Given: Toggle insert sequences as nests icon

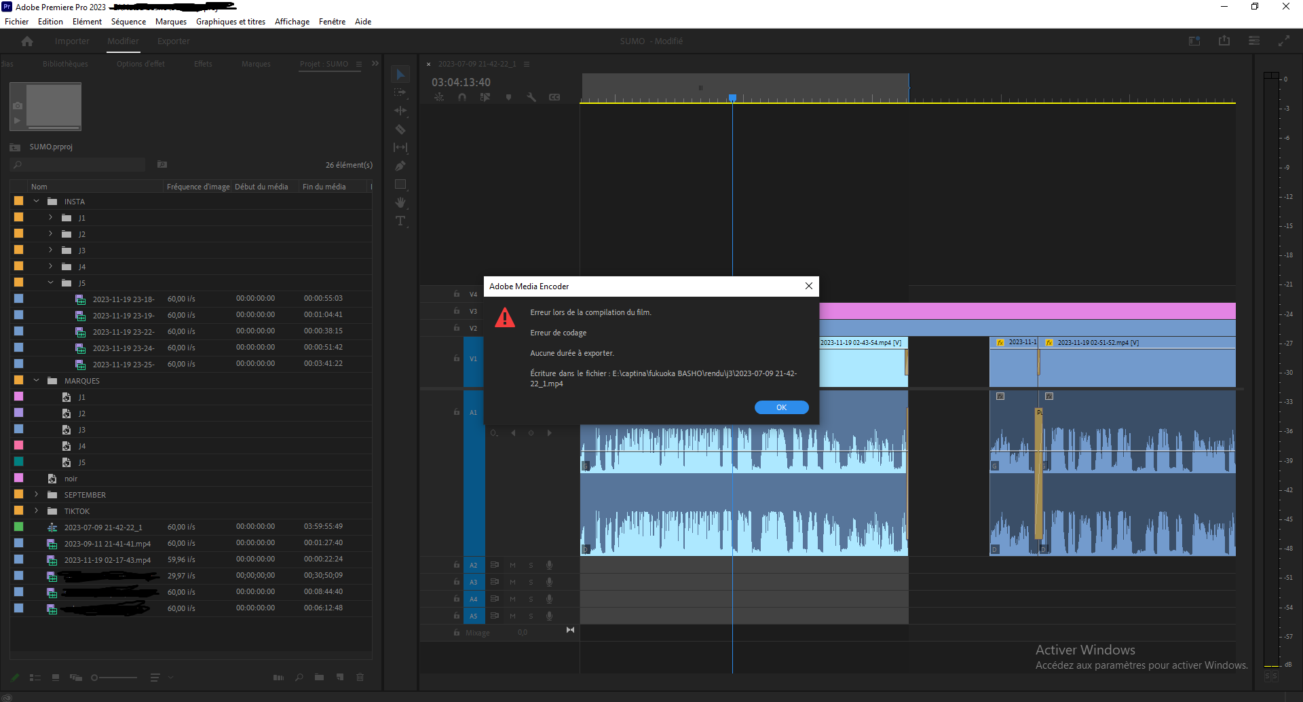Looking at the screenshot, I should click(439, 97).
